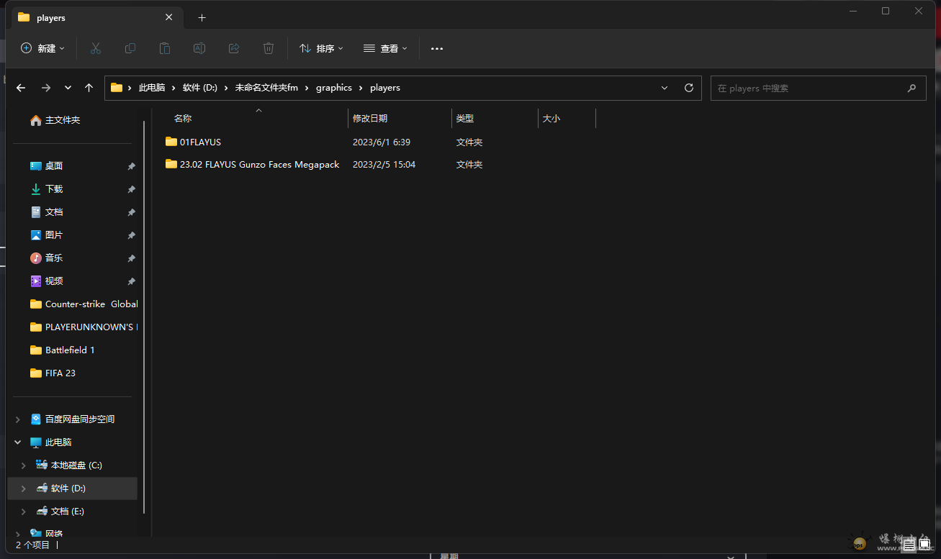The image size is (941, 559).
Task: Unpin 视频 using its pin icon
Action: point(131,281)
